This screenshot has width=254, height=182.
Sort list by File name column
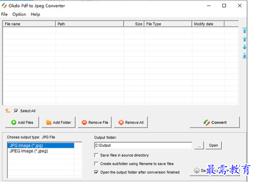point(29,24)
